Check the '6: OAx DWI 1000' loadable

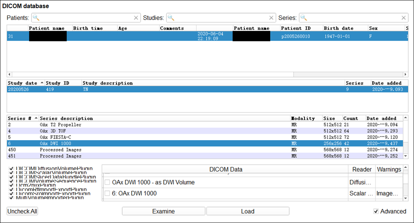click(107, 193)
